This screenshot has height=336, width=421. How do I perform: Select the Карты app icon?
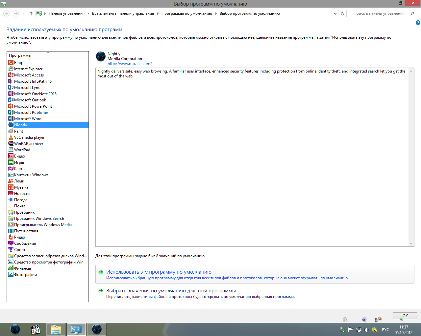11,169
